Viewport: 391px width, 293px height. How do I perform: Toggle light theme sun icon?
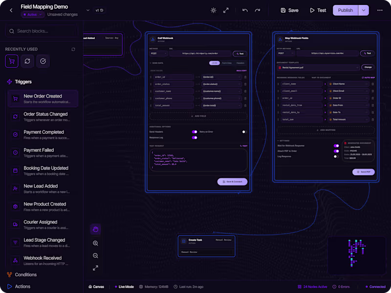click(x=214, y=10)
